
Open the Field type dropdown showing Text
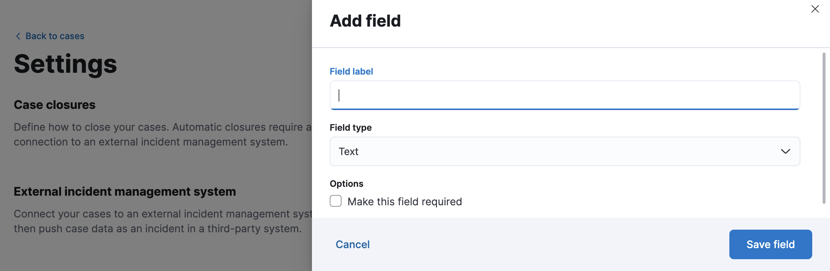[x=564, y=151]
